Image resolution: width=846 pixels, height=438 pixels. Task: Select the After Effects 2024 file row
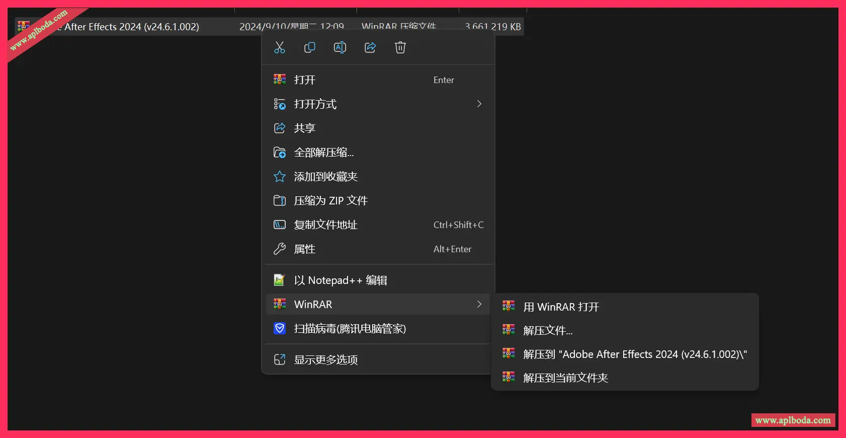(270, 27)
